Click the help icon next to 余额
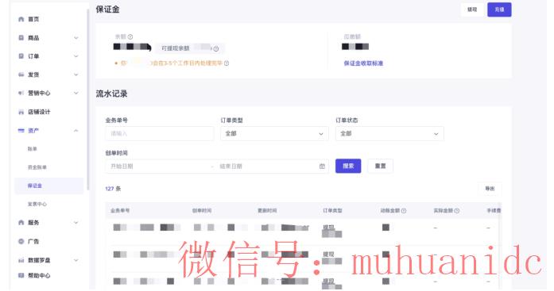 (130, 36)
